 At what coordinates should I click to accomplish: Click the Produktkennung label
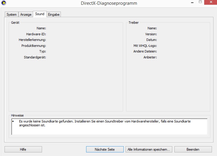[x=34, y=46]
